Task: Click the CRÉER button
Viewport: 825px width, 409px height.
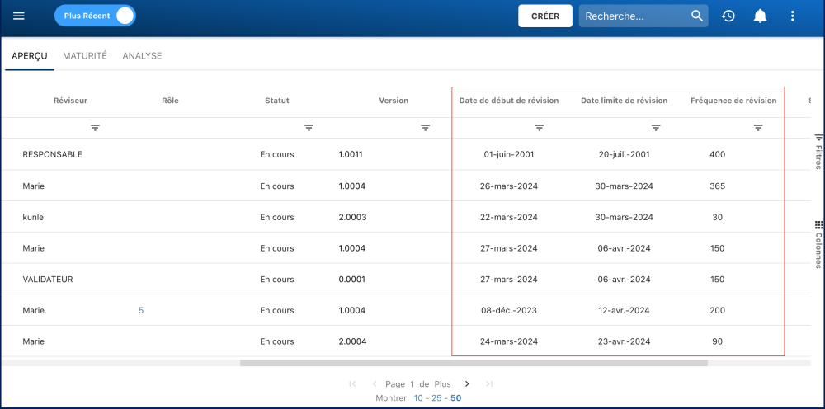Action: [545, 16]
